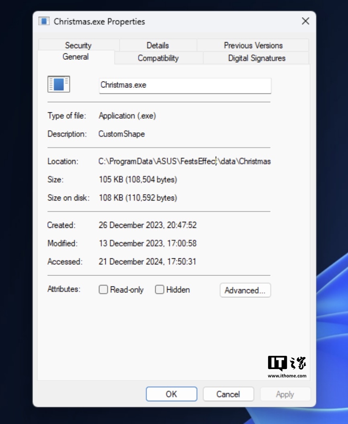Tick the Hidden attribute checkbox
The height and width of the screenshot is (424, 348).
(x=160, y=290)
